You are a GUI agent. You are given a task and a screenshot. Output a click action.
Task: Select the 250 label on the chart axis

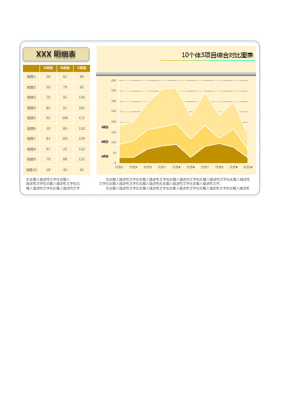[x=114, y=111]
